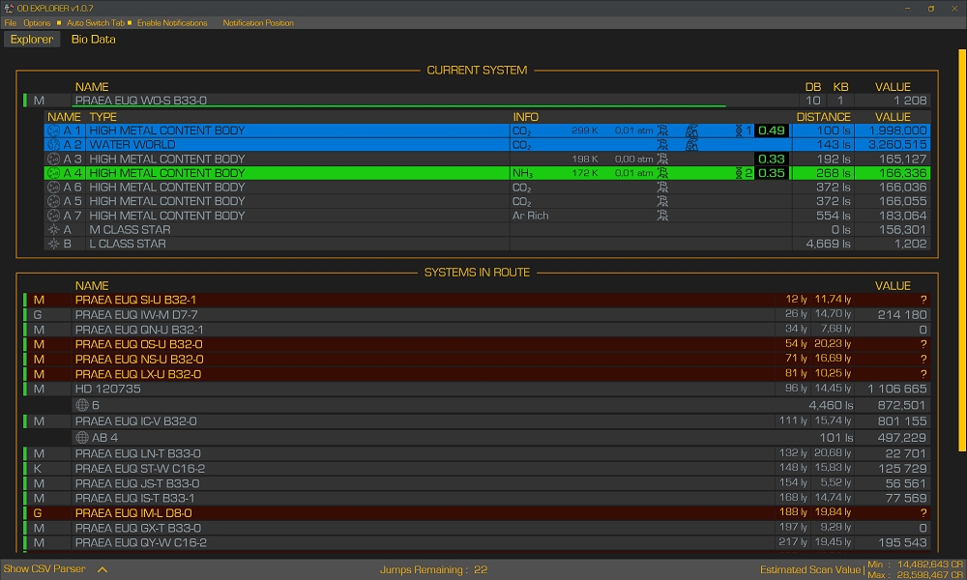Open the File menu
Image resolution: width=967 pixels, height=580 pixels.
coord(11,23)
